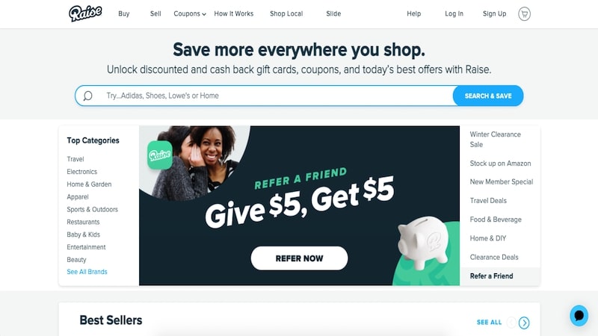Open Shop Local in navigation
This screenshot has height=336, width=598.
[x=286, y=13]
